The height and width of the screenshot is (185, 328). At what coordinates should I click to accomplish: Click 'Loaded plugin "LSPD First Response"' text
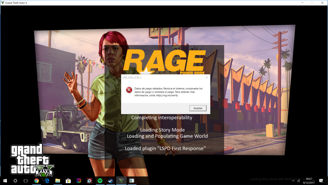165,148
